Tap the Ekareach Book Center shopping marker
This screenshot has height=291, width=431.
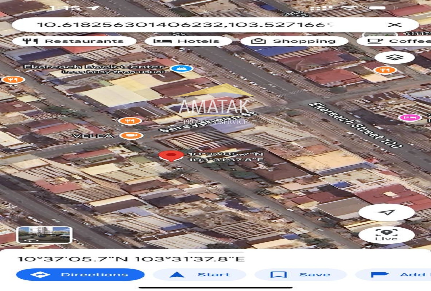point(181,69)
